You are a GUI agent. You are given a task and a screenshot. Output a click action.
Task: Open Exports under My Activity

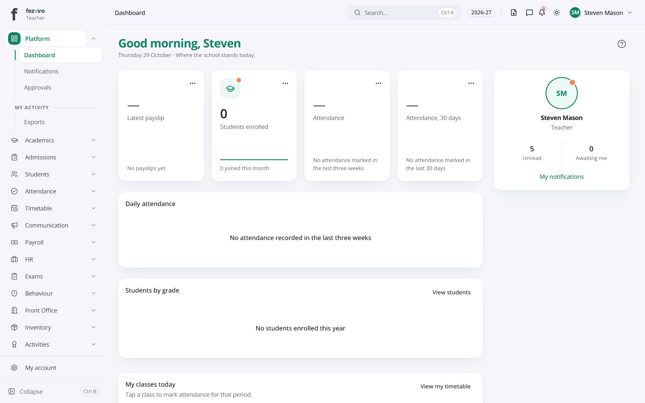point(61,122)
